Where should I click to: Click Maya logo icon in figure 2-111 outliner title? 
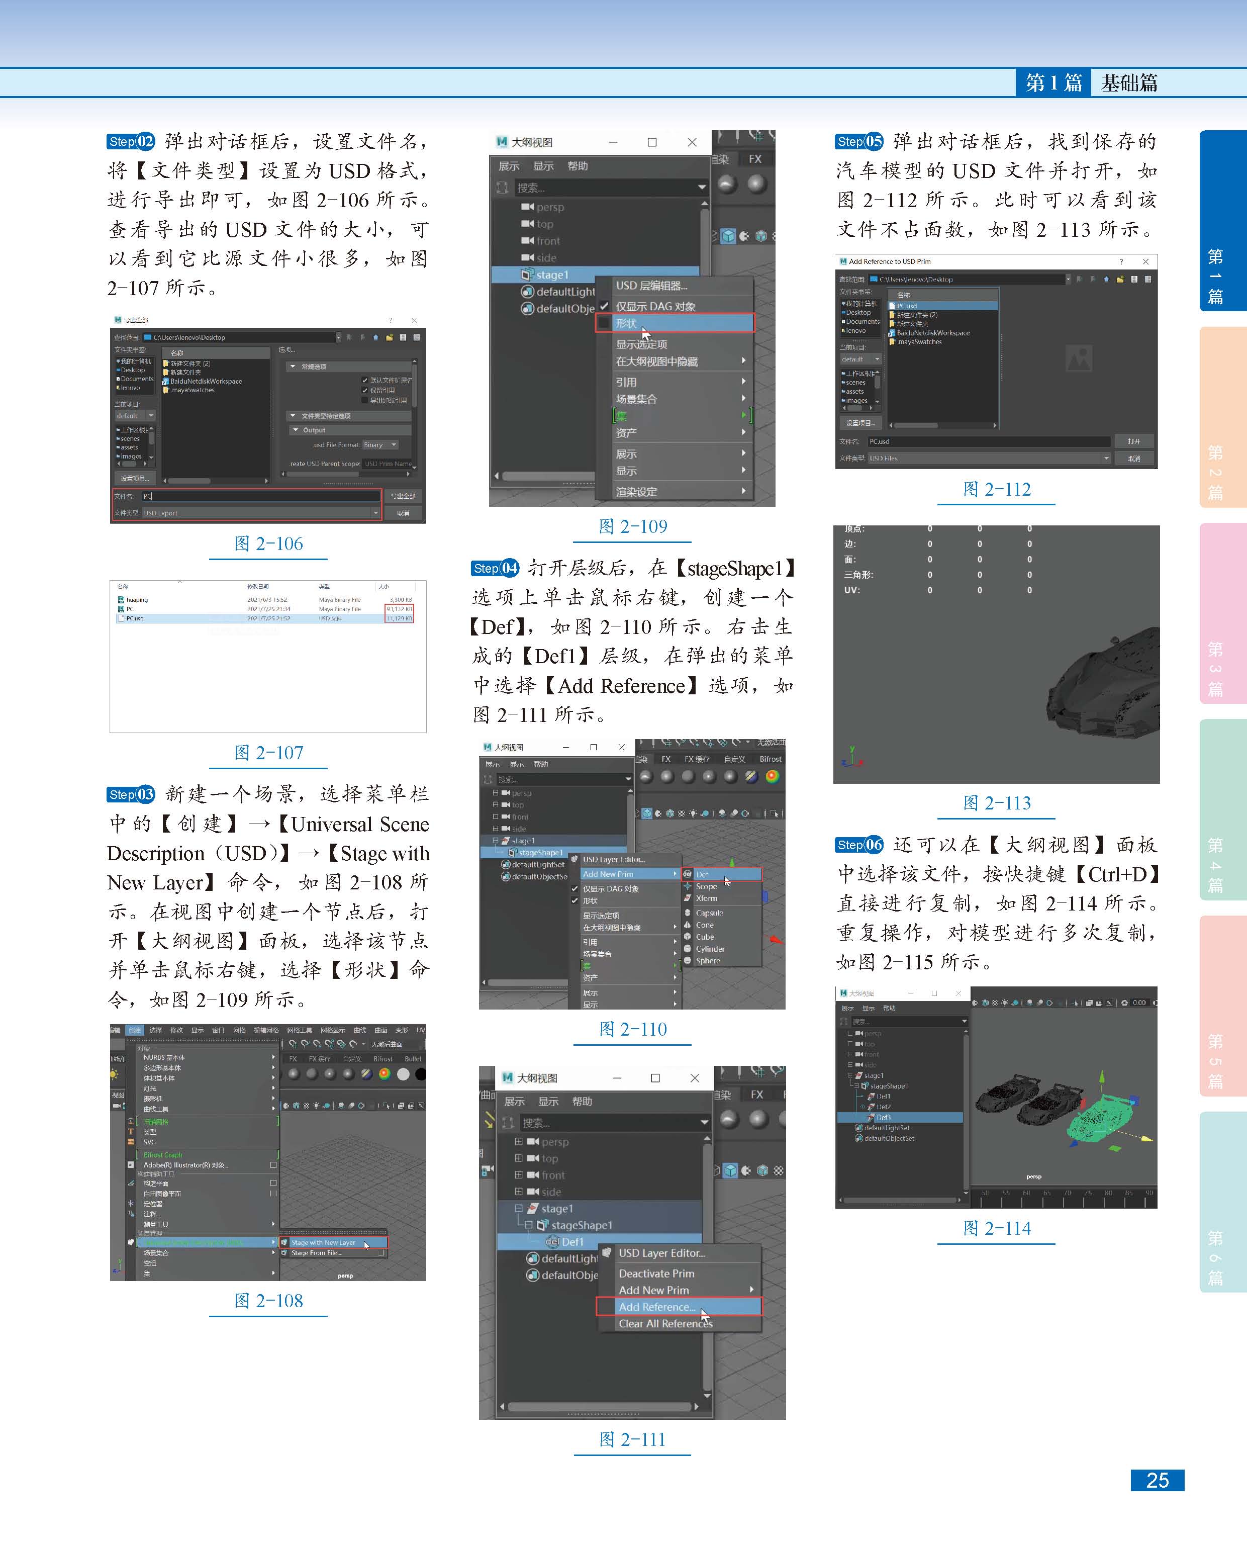point(508,1078)
